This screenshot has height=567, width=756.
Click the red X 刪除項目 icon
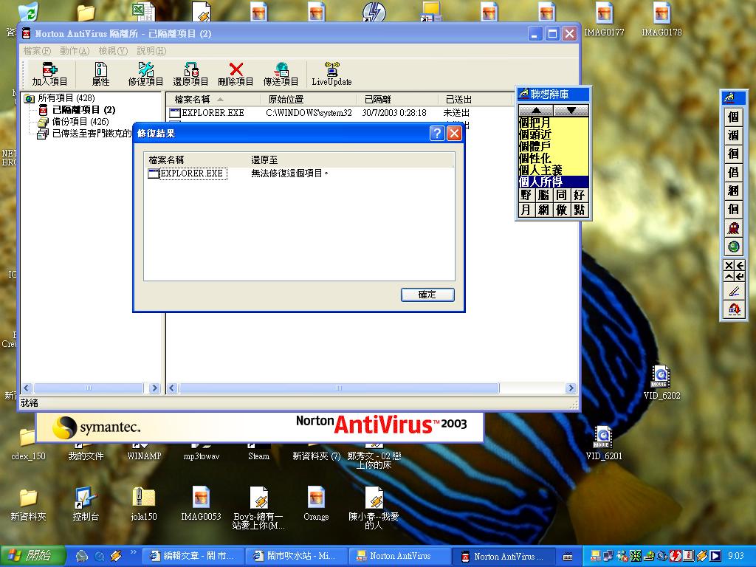[x=236, y=75]
